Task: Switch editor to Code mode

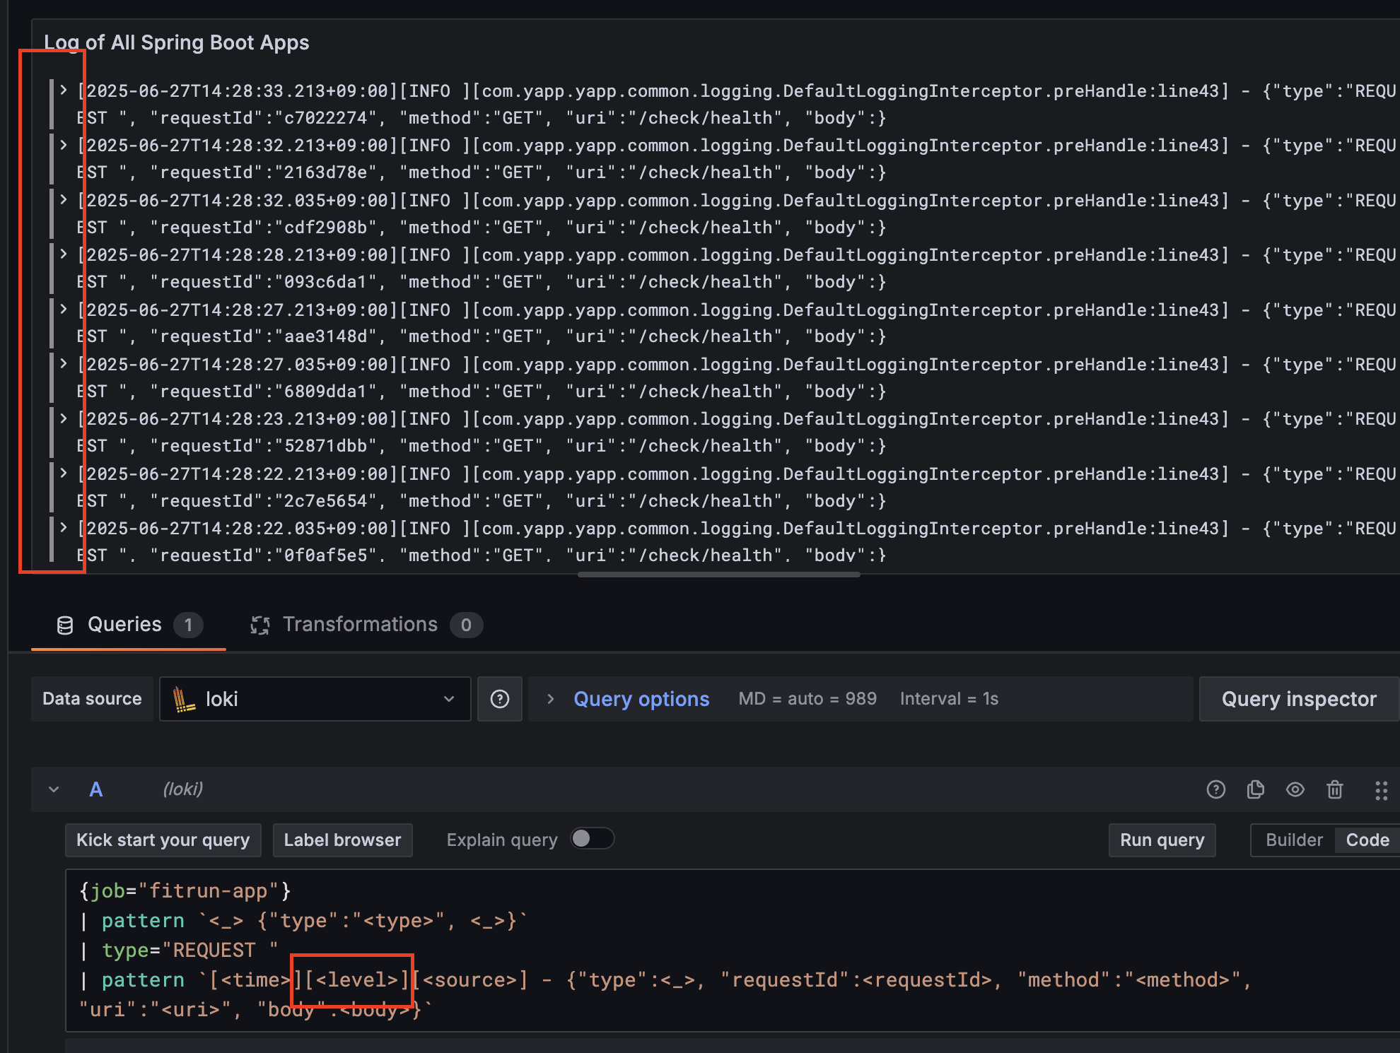Action: pyautogui.click(x=1367, y=840)
